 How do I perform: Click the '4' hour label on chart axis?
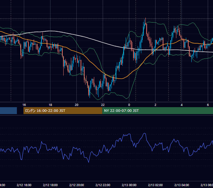click(182, 105)
